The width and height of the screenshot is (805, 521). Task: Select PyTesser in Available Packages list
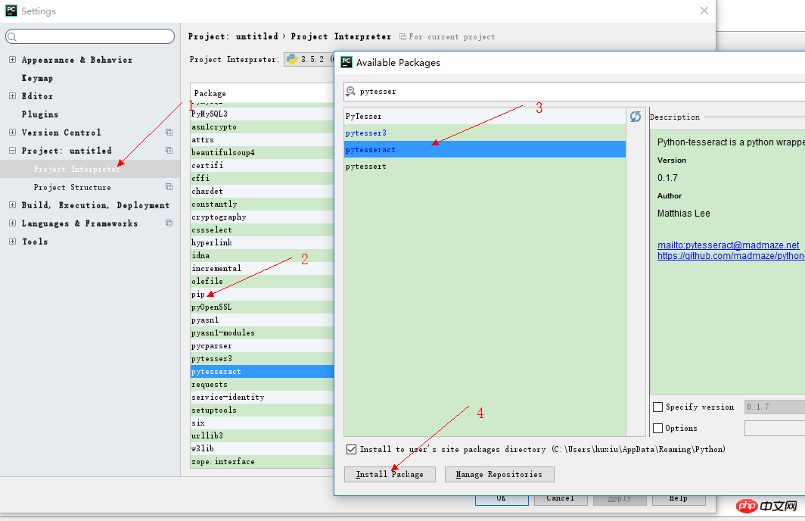(485, 116)
